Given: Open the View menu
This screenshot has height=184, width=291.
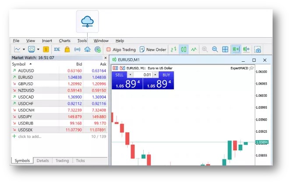Looking at the screenshot, I should (30, 41).
